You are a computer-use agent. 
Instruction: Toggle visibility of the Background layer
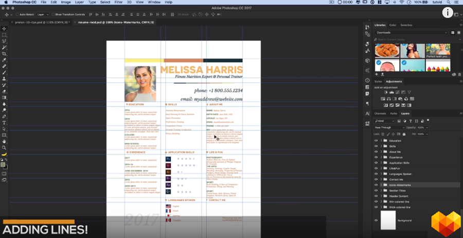(376, 220)
